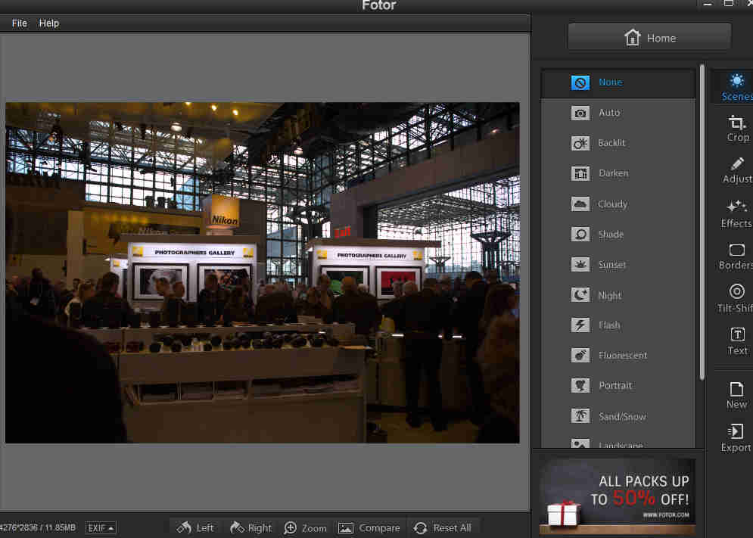The height and width of the screenshot is (538, 753).
Task: Click the scenes list scrollbar
Action: tap(702, 221)
